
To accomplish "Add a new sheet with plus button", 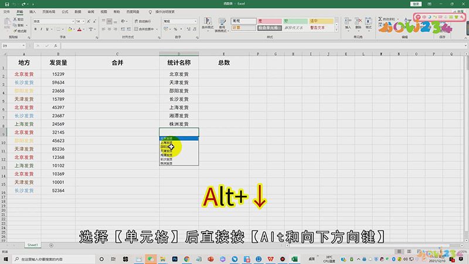I will (51, 245).
